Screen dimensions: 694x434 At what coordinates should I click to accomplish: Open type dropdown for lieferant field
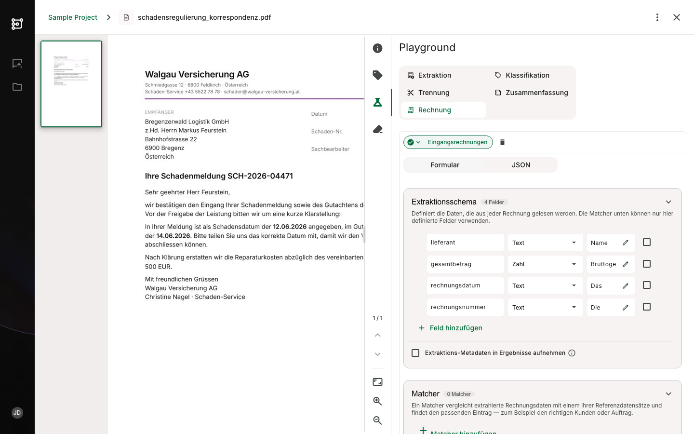[545, 243]
